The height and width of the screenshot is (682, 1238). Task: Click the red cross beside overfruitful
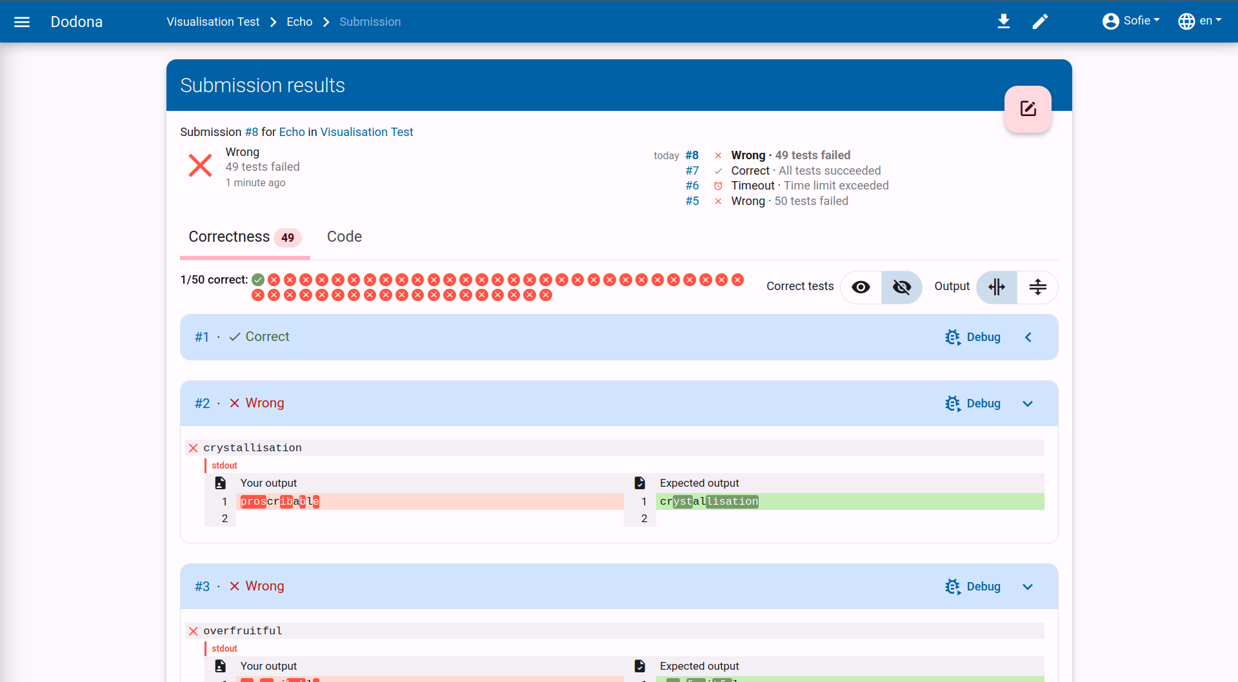(193, 631)
